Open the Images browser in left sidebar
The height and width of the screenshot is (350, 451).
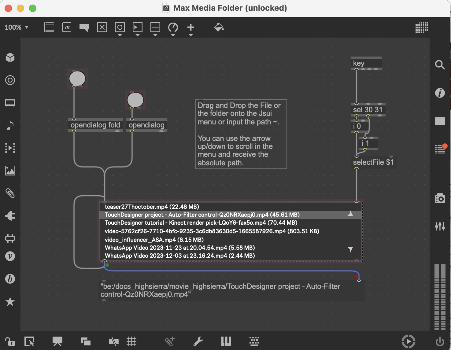point(10,171)
